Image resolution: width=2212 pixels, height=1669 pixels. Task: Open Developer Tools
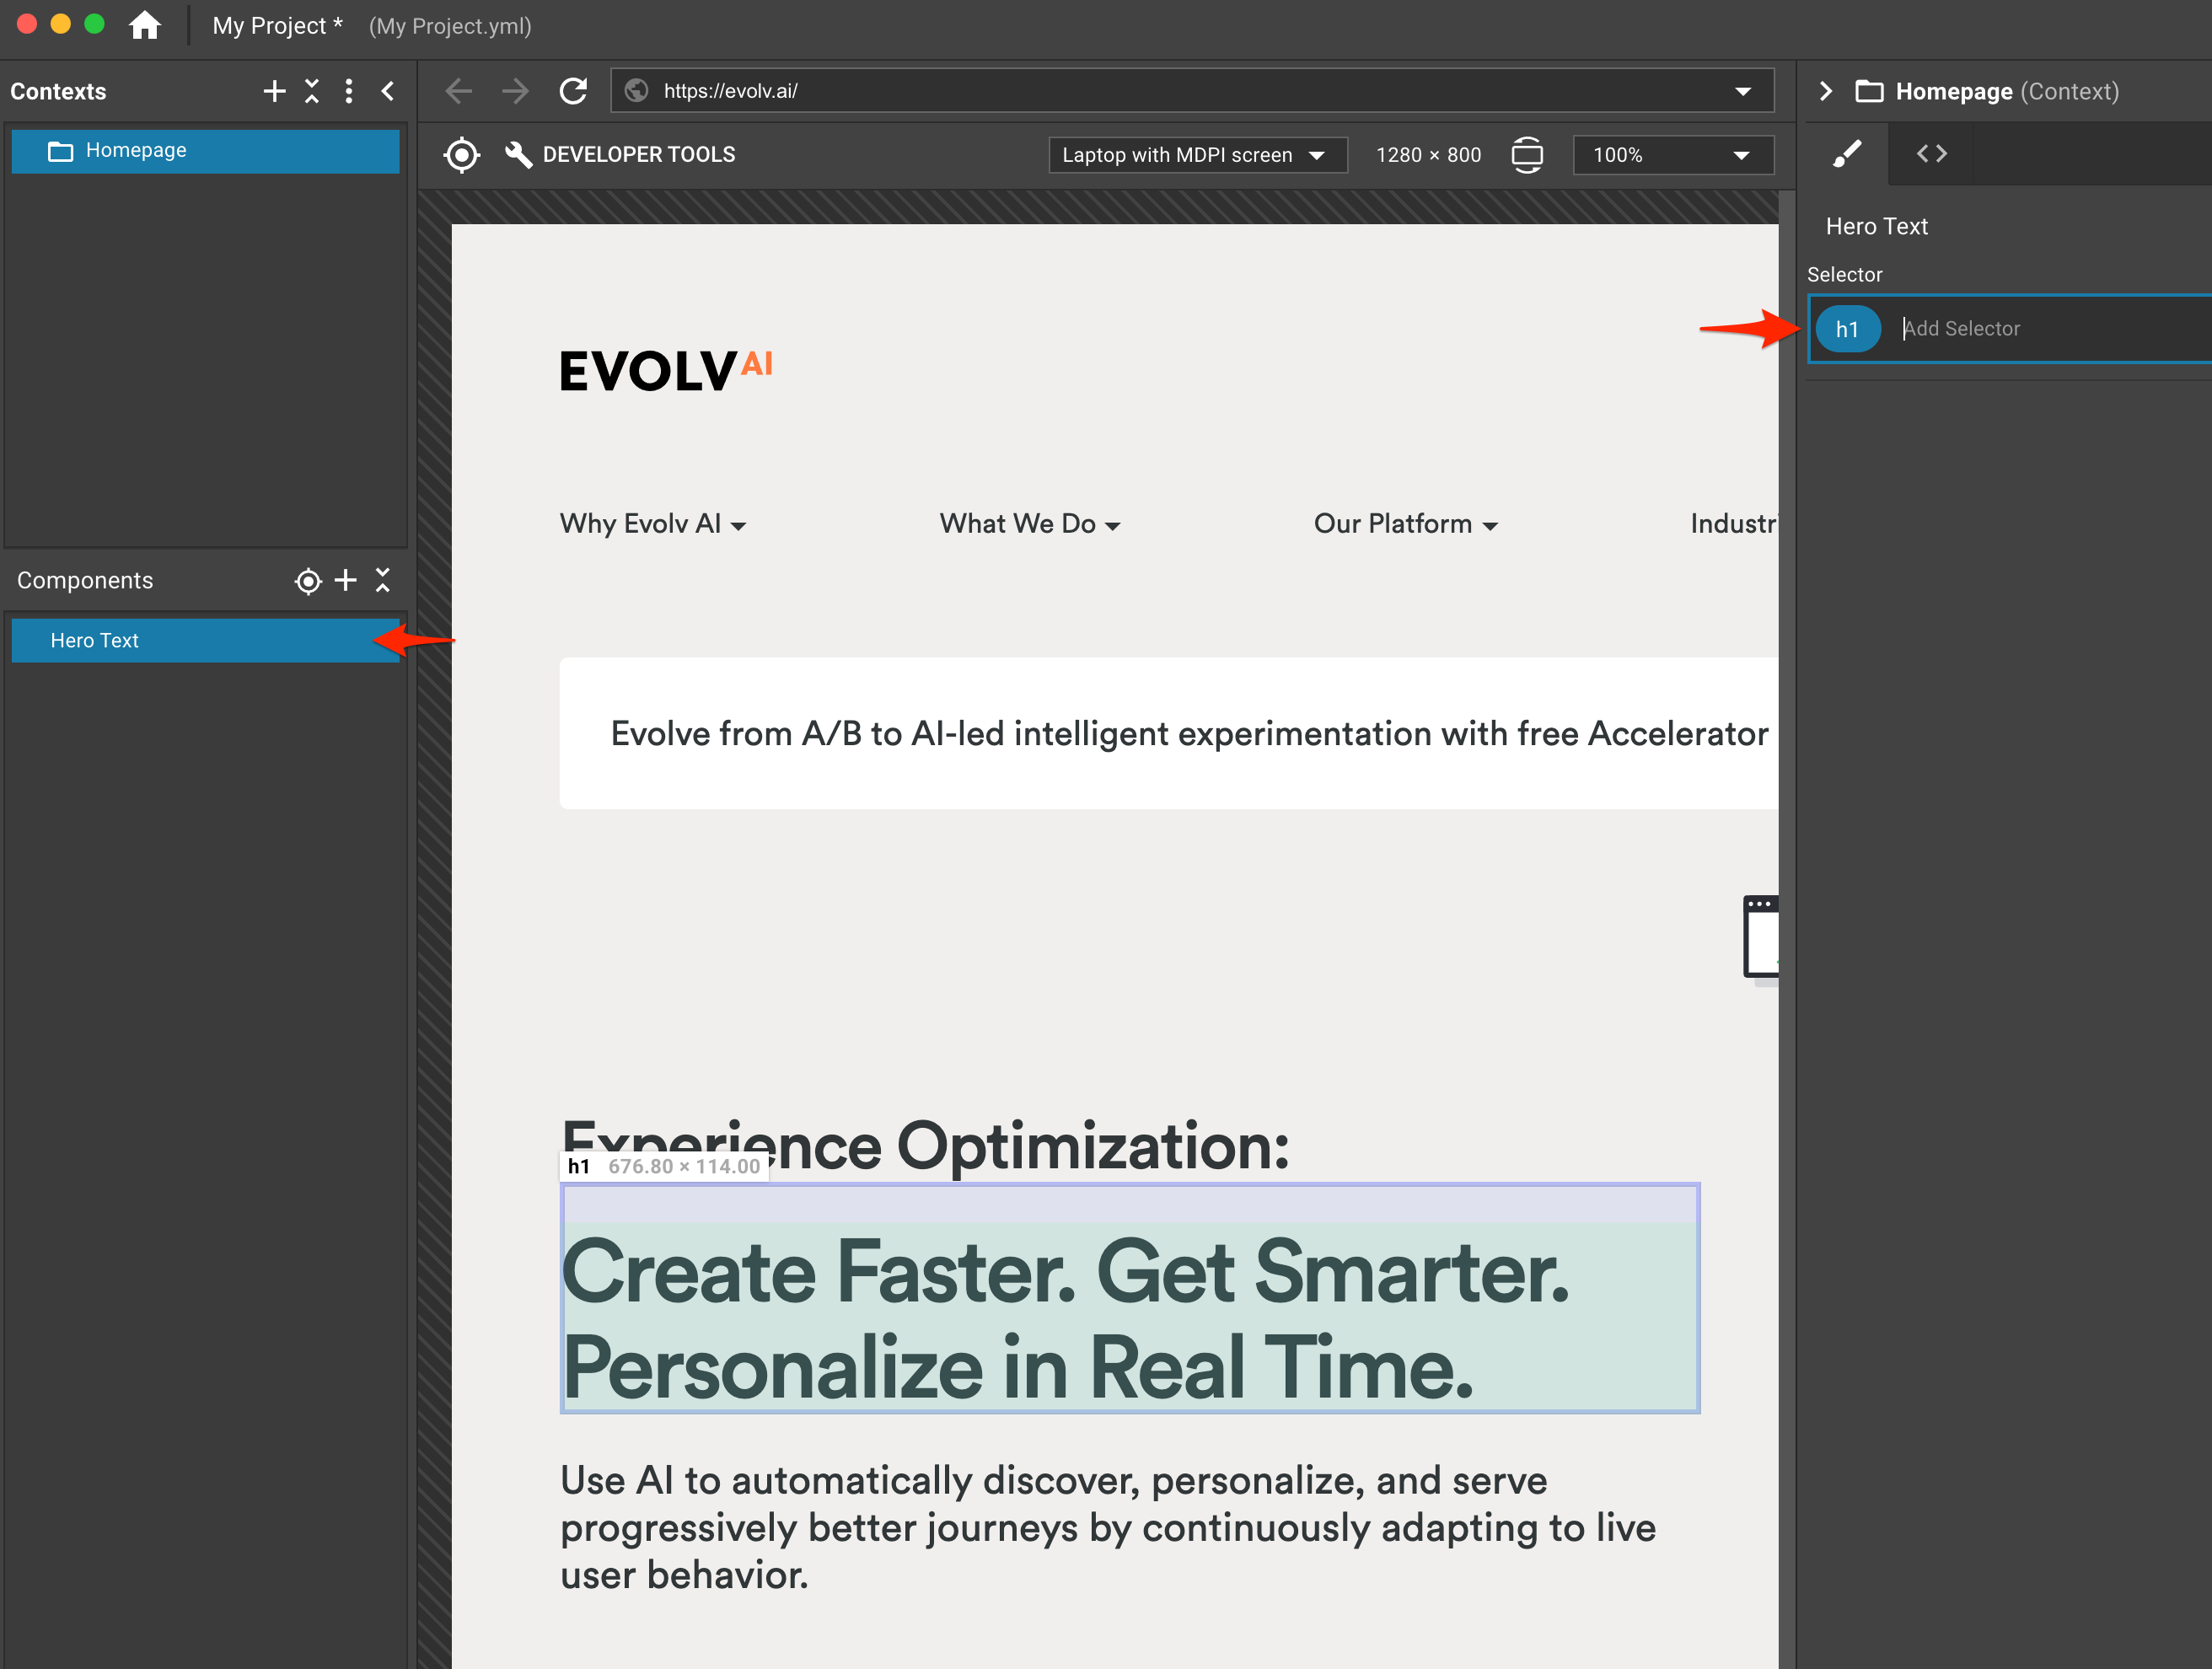pos(620,155)
